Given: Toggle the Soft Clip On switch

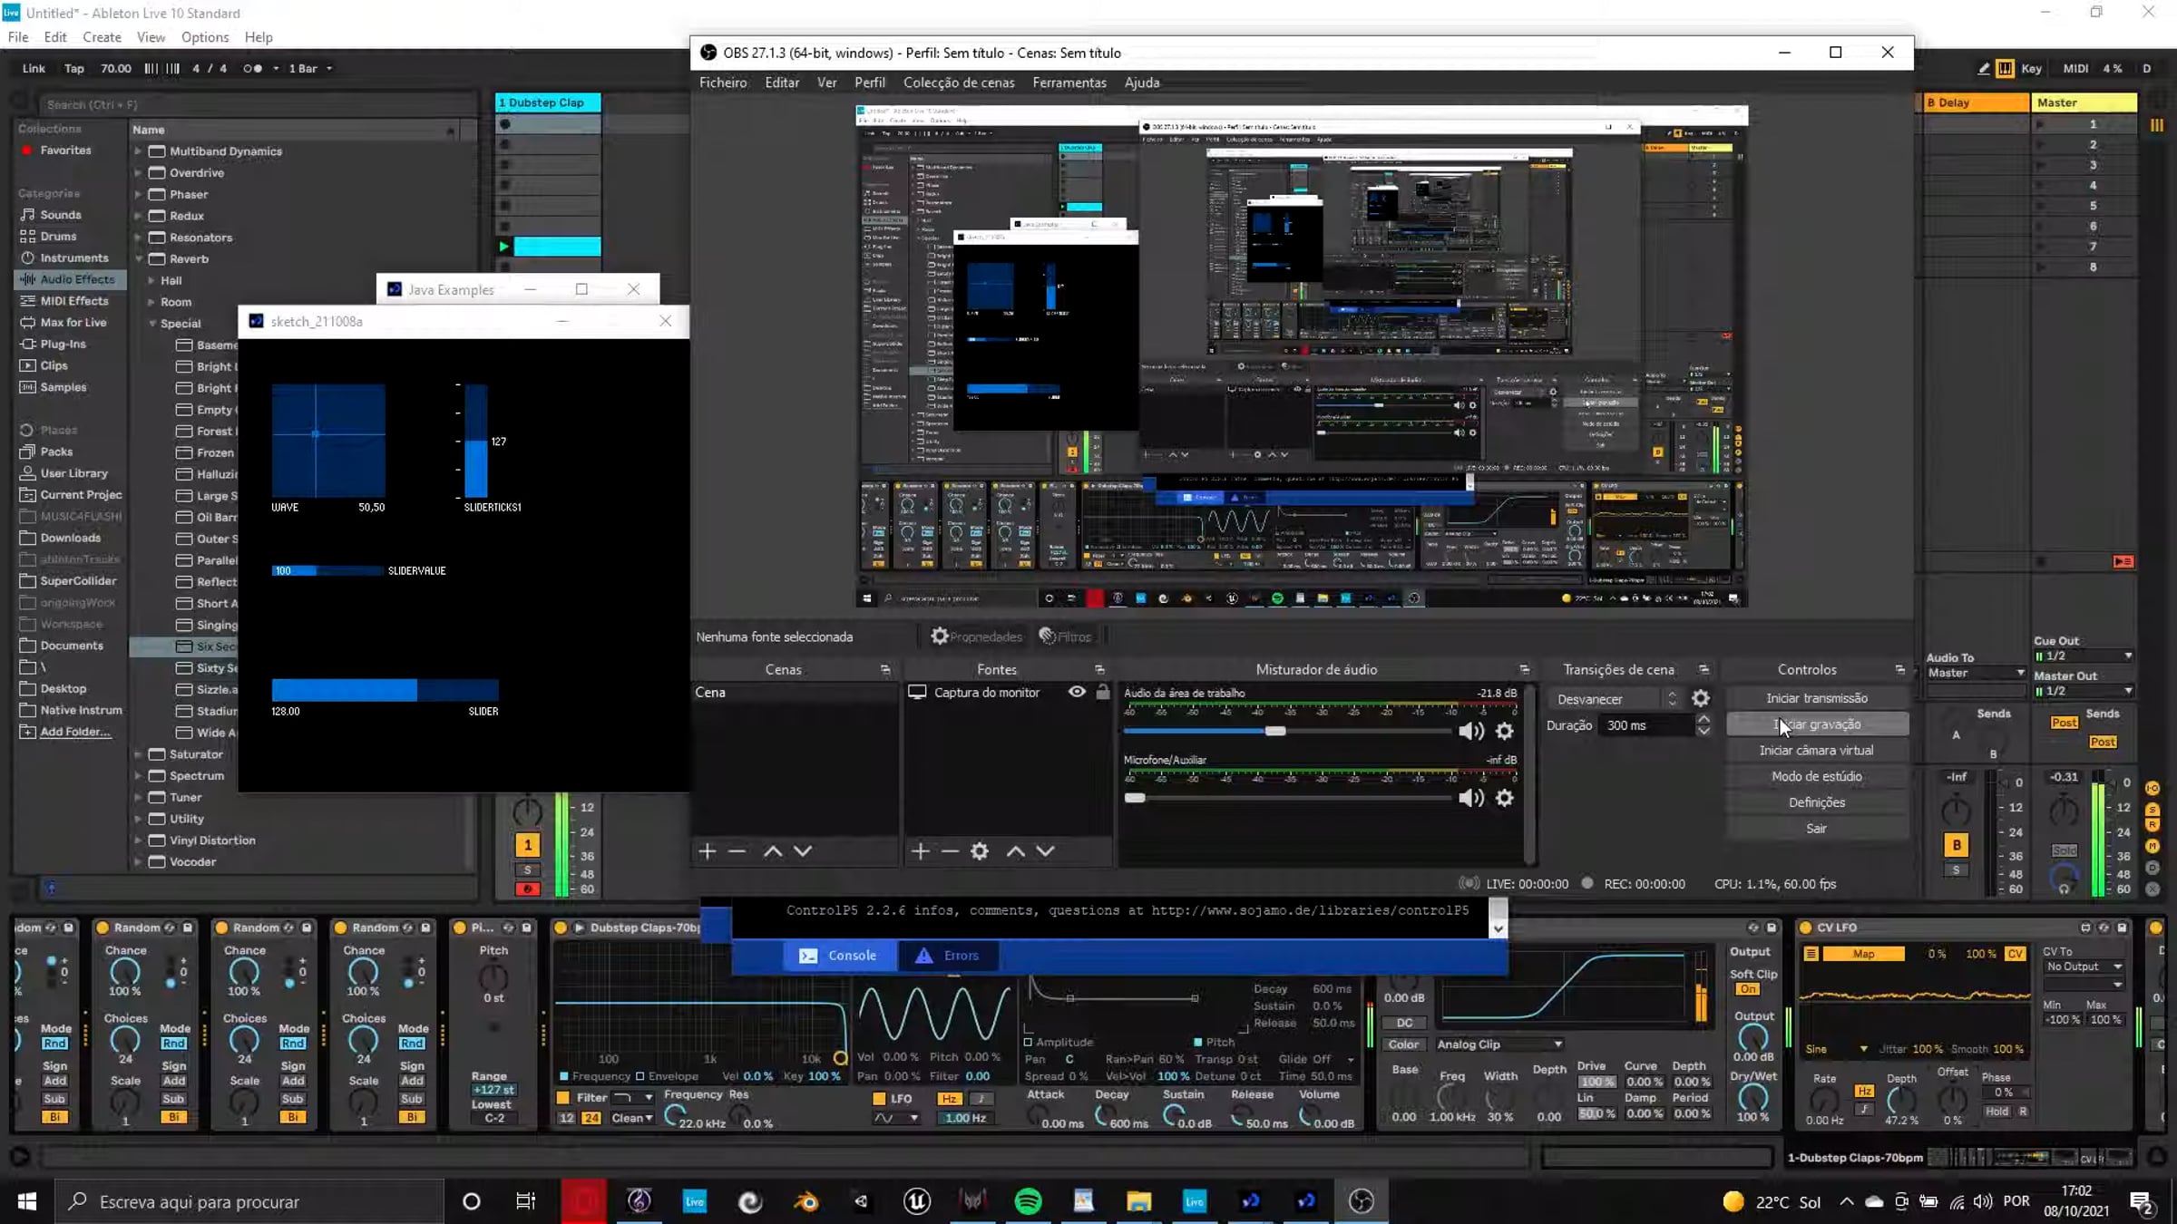Looking at the screenshot, I should (1747, 989).
